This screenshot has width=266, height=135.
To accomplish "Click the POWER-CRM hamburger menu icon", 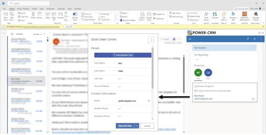I will pos(190,39).
